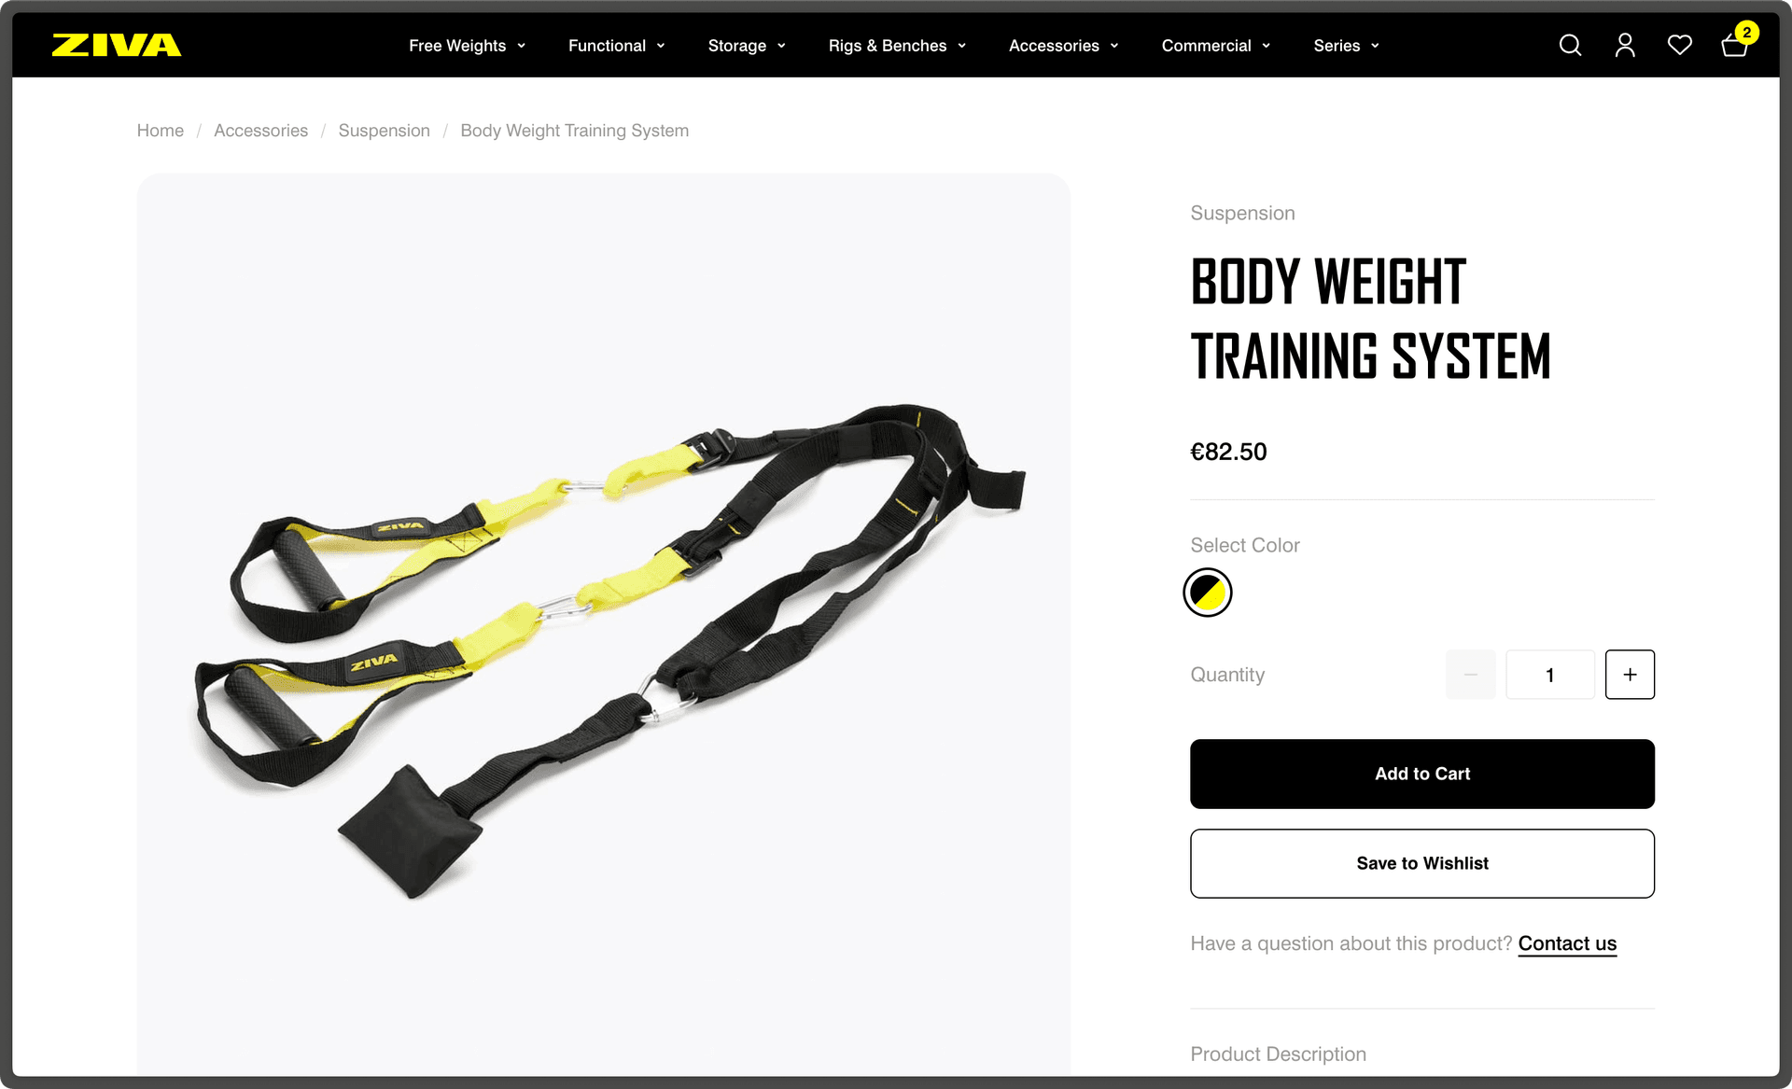Select the black and yellow color swatch
Image resolution: width=1792 pixels, height=1089 pixels.
pyautogui.click(x=1208, y=593)
